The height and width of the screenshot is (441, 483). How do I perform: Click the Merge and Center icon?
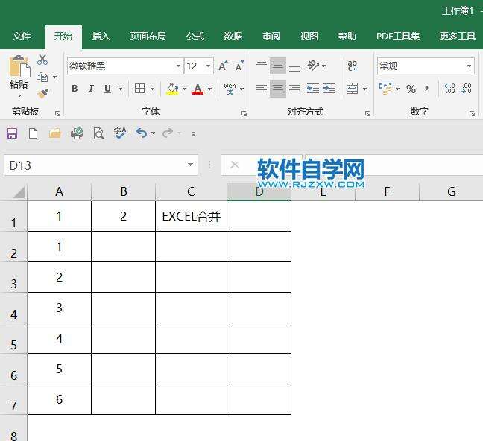pyautogui.click(x=352, y=89)
